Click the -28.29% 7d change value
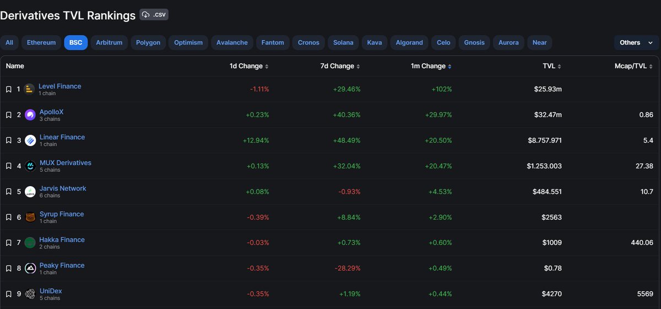Viewport: 661px width, 309px height. 348,268
